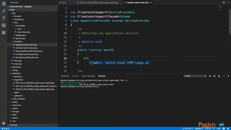This screenshot has width=231, height=130.
Task: Open the Debug view in the activity bar
Action: click(4, 25)
